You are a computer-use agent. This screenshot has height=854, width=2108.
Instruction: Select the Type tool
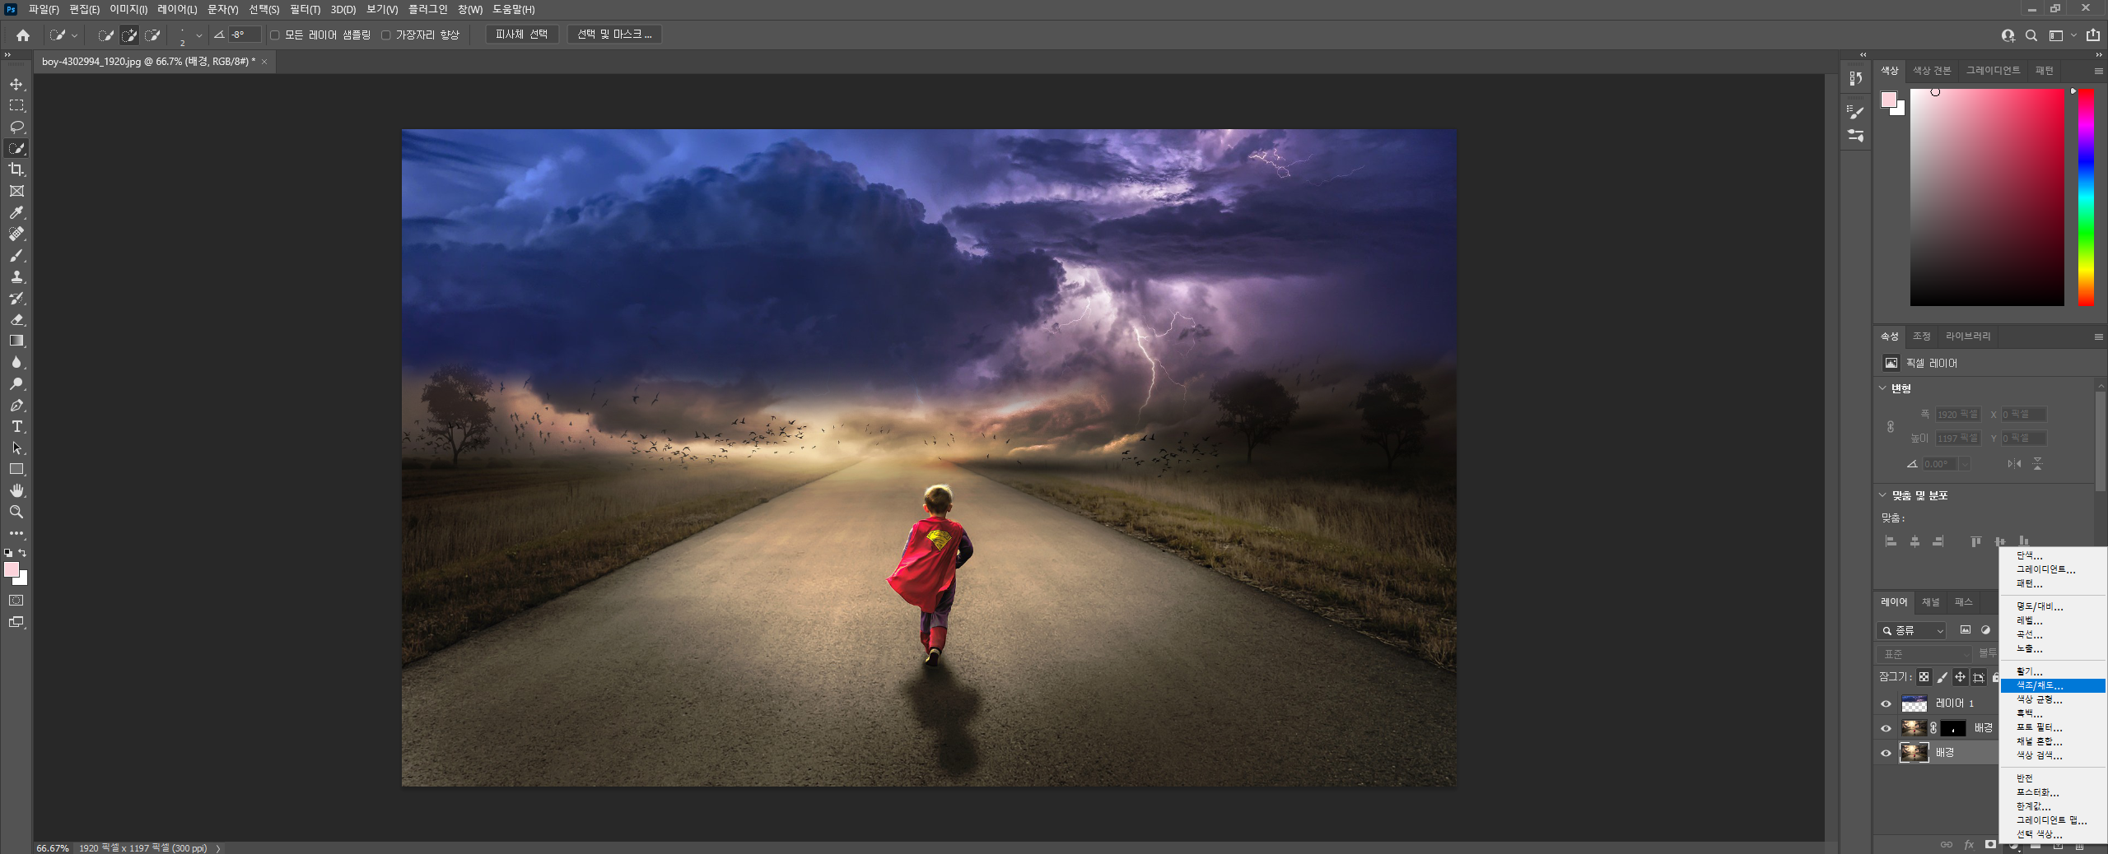(x=16, y=426)
